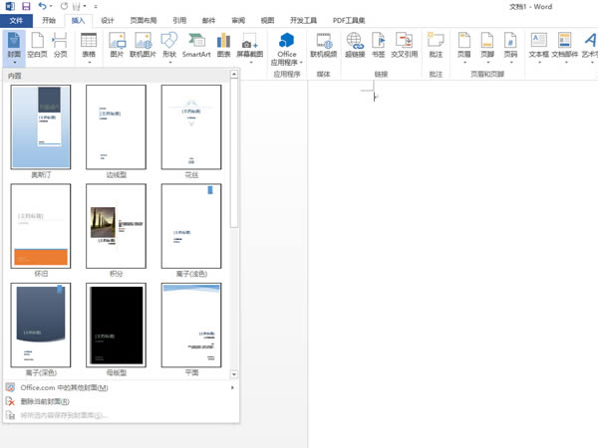
Task: Expand Office.com 中的其他封面 submenu
Action: point(120,387)
